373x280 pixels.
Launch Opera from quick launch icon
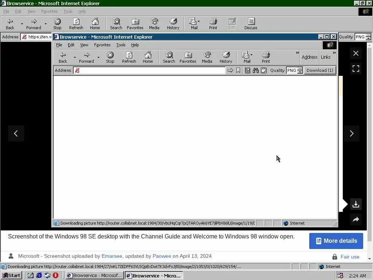click(55, 276)
